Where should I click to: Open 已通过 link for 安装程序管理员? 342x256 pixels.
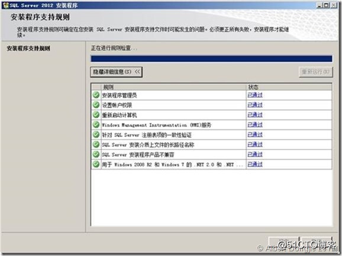point(255,95)
